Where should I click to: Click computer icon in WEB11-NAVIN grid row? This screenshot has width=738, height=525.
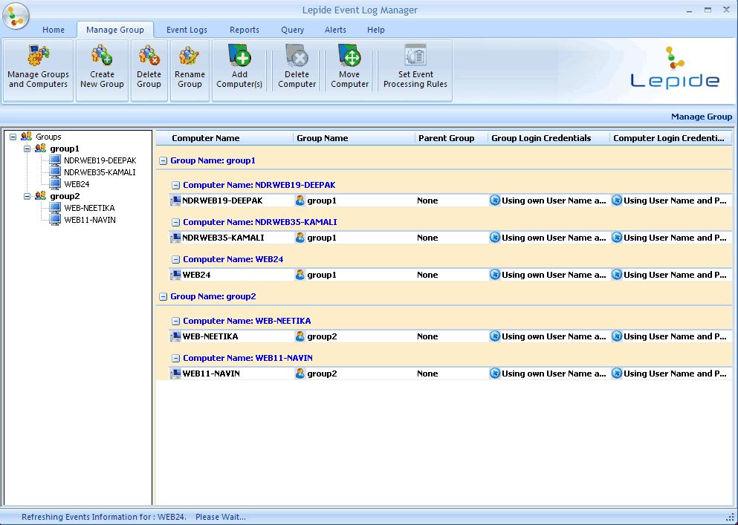[175, 374]
